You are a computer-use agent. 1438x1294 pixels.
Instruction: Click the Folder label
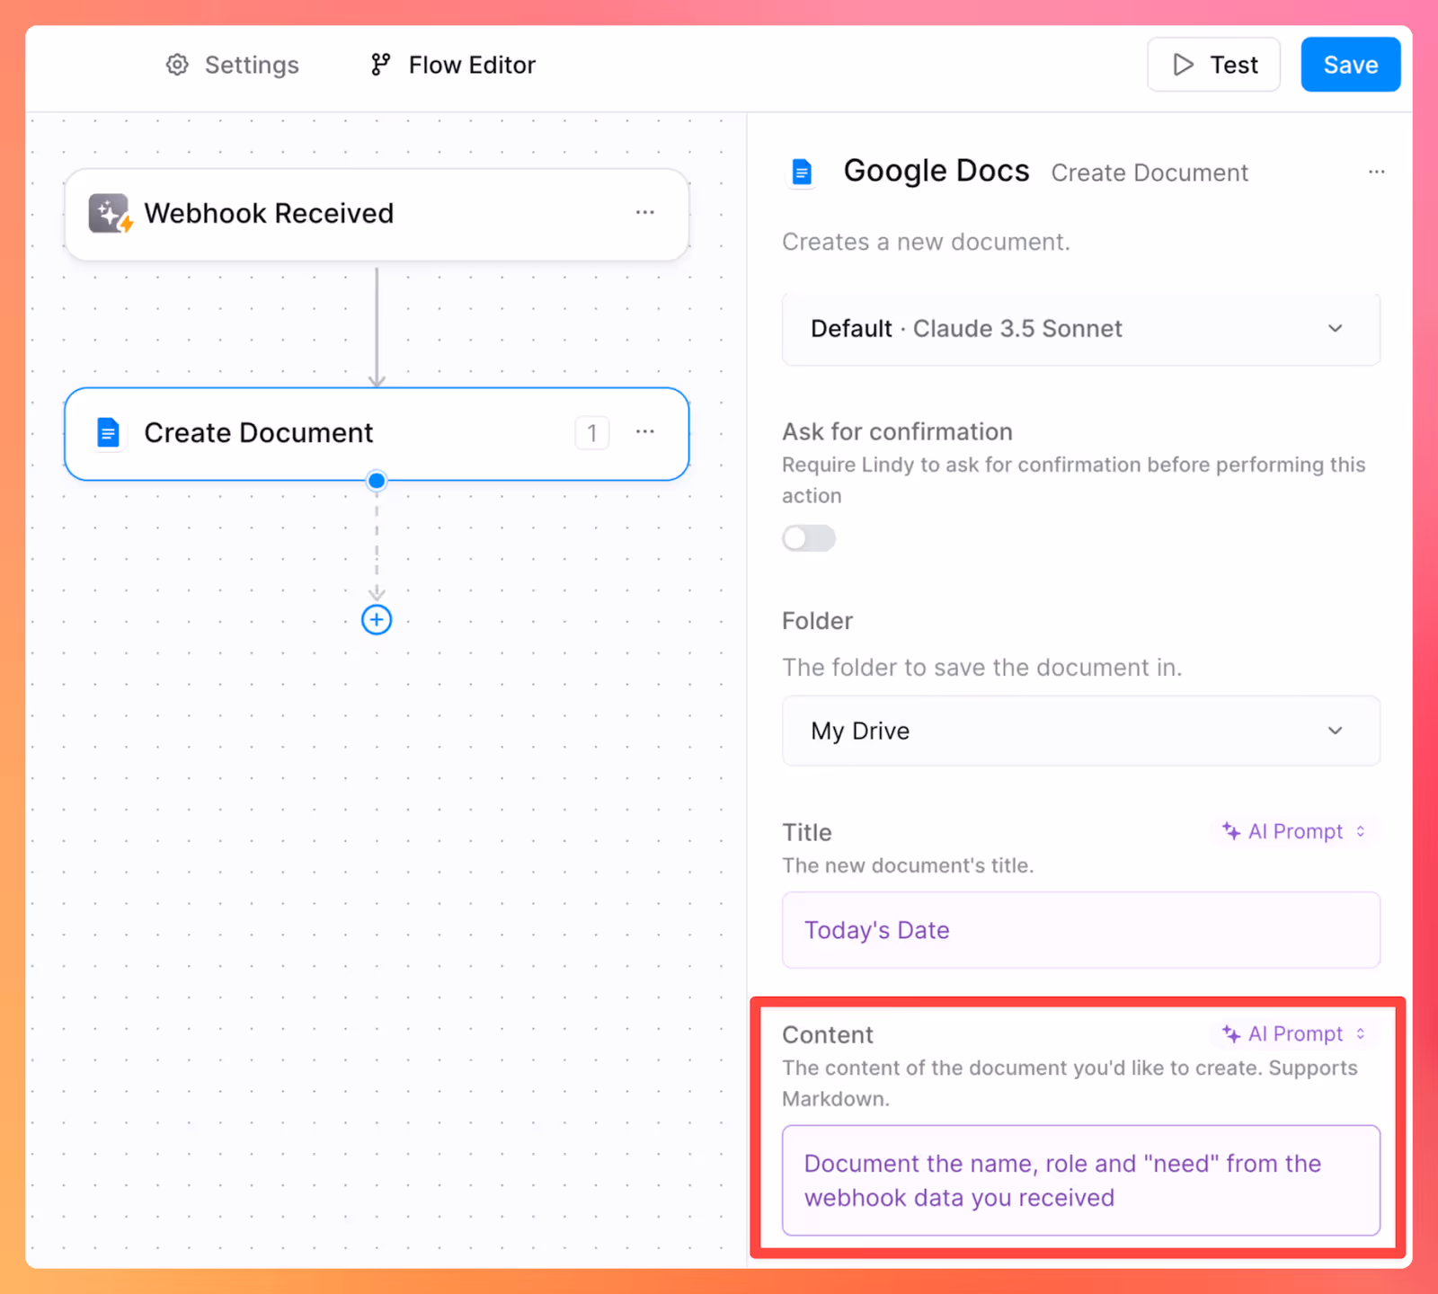(x=817, y=621)
